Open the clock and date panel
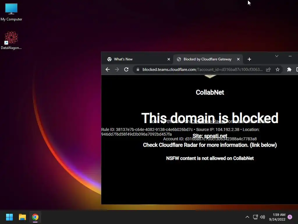Viewport: 298px width, 224px height. click(x=277, y=217)
